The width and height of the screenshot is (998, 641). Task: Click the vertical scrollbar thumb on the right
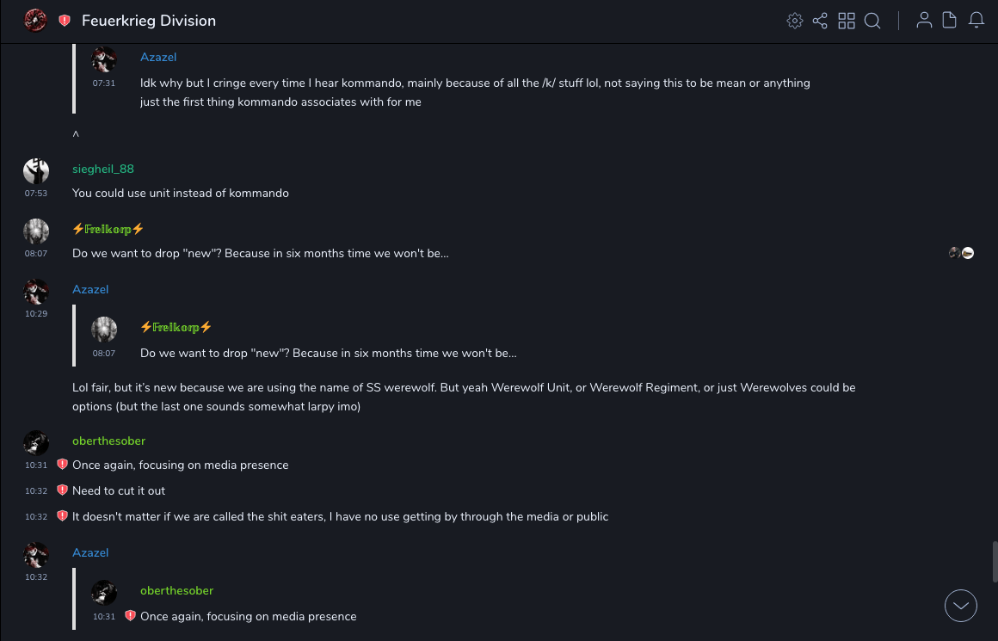pyautogui.click(x=994, y=562)
